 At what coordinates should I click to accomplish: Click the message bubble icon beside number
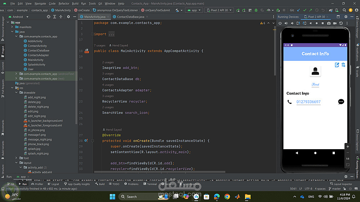(x=341, y=102)
